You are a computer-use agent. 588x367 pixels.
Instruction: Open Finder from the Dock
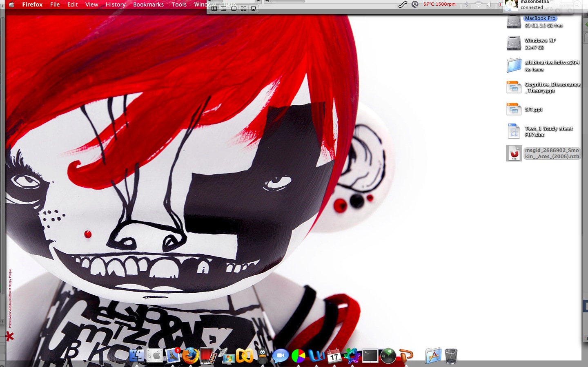click(137, 356)
